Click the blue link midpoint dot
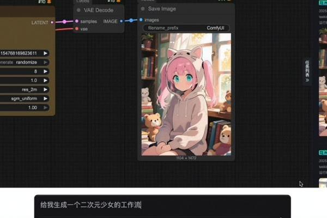Image resolution: width=327 pixels, height=218 pixels. 131,20
